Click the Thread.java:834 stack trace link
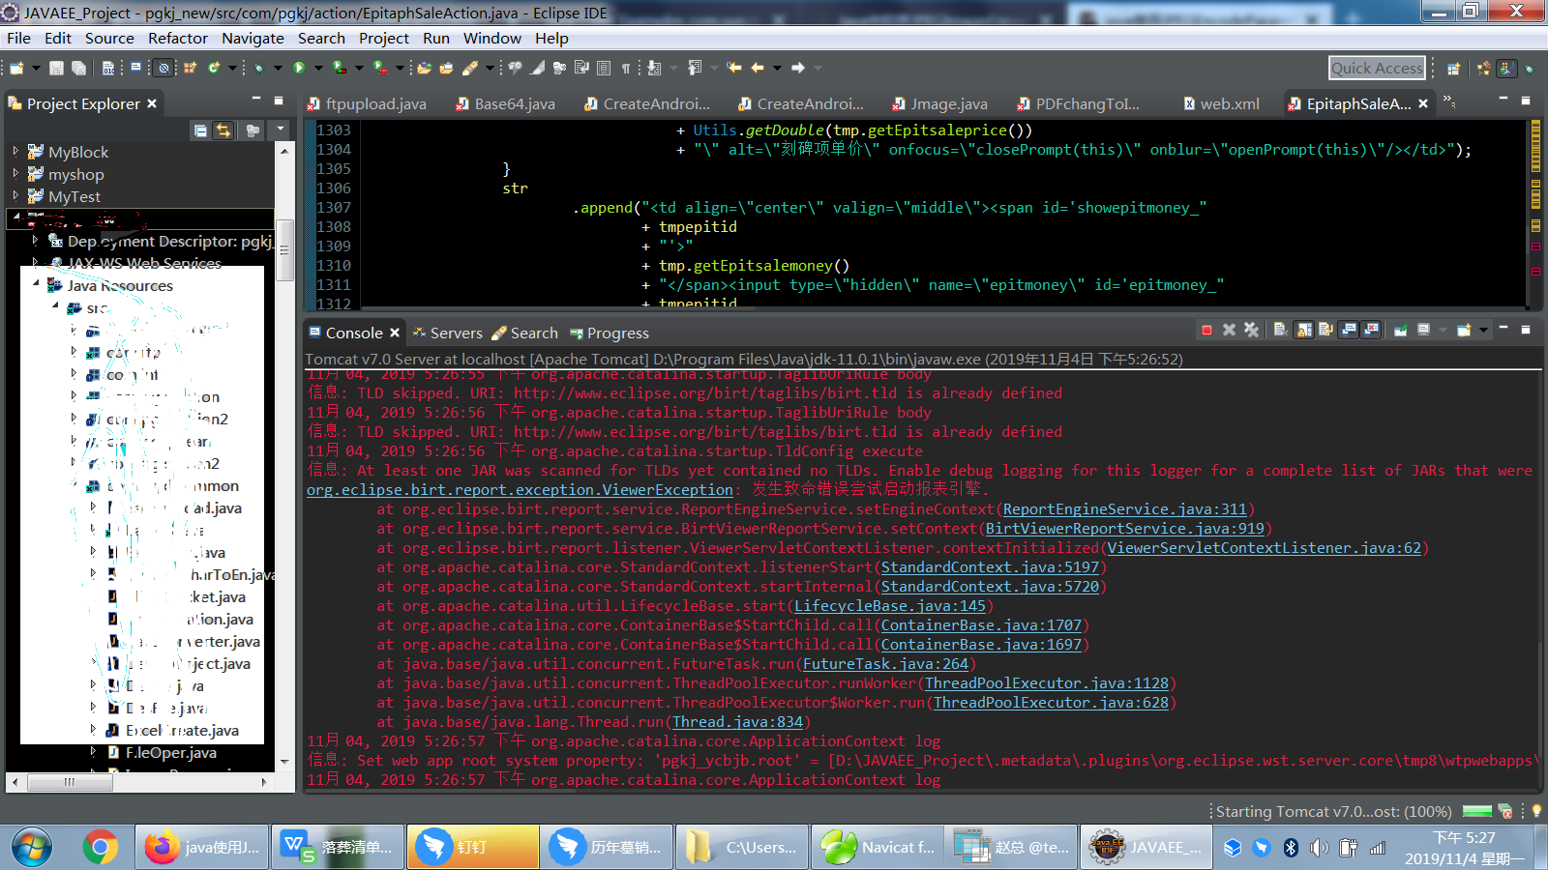1548x870 pixels. tap(737, 722)
